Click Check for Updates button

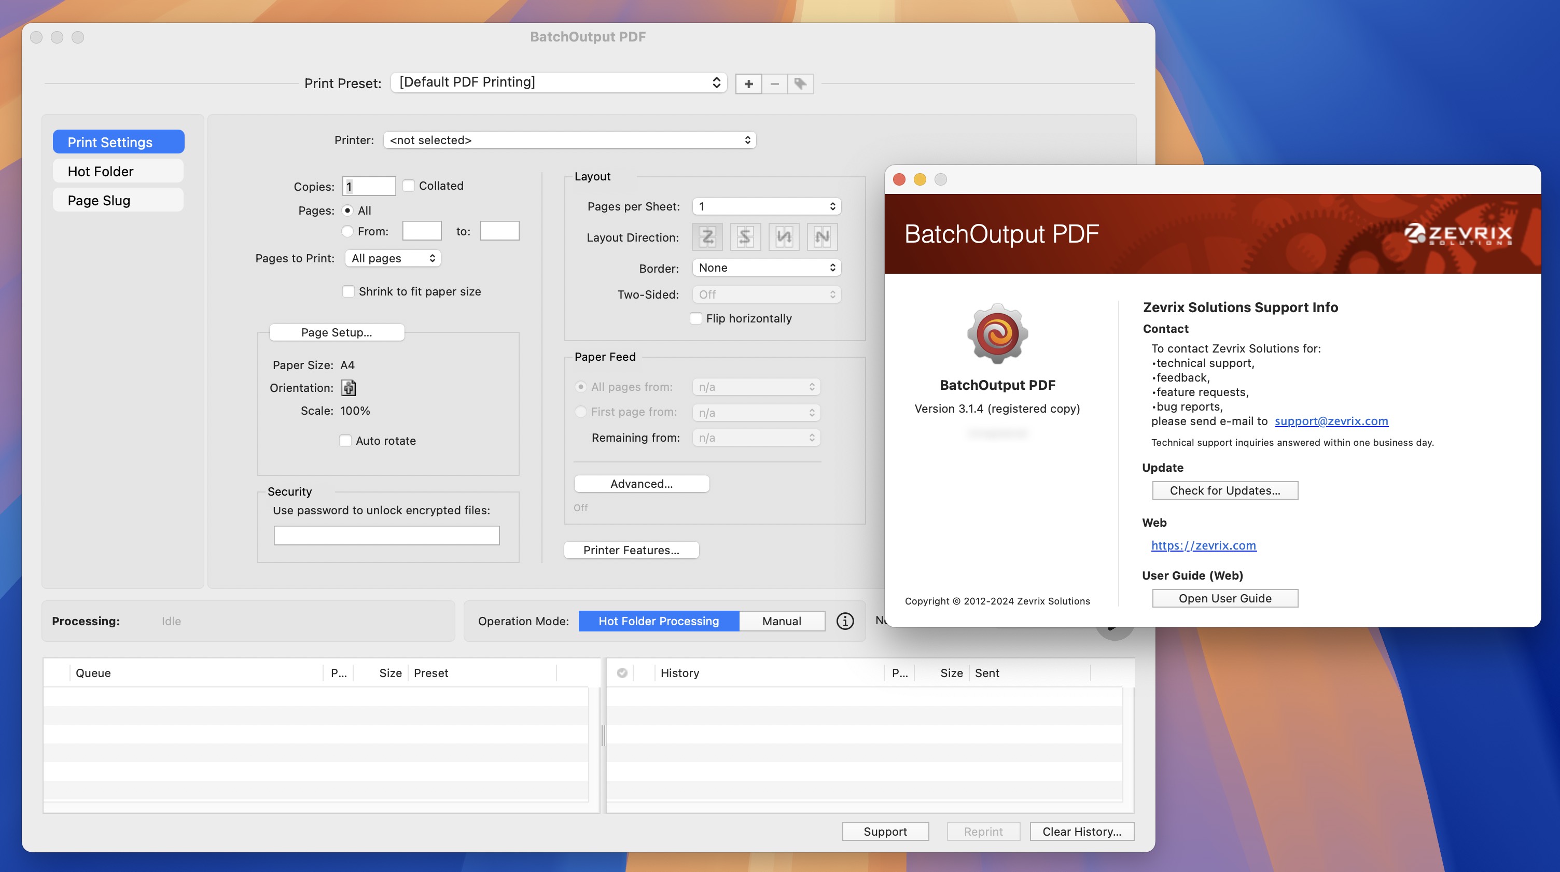1224,489
